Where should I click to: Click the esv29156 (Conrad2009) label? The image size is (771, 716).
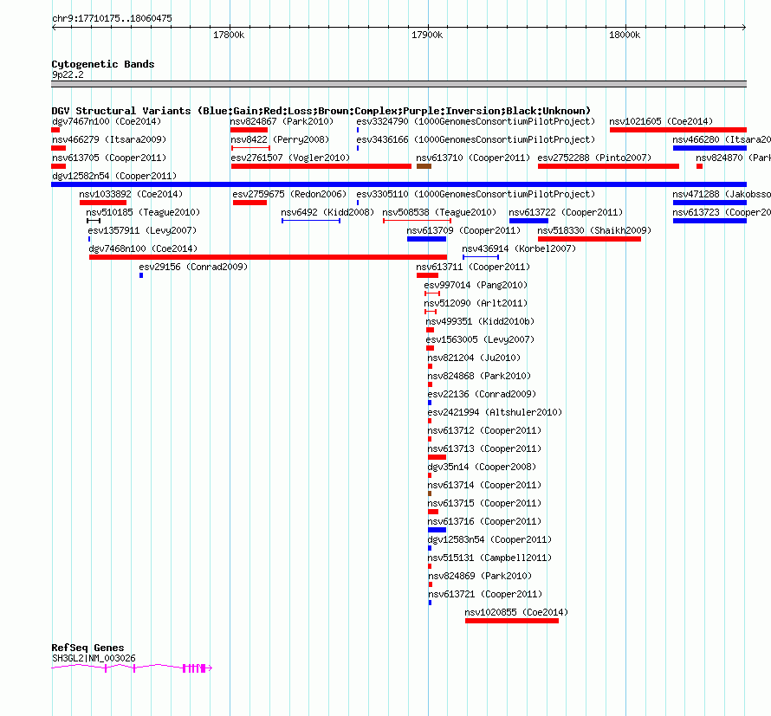tap(193, 267)
